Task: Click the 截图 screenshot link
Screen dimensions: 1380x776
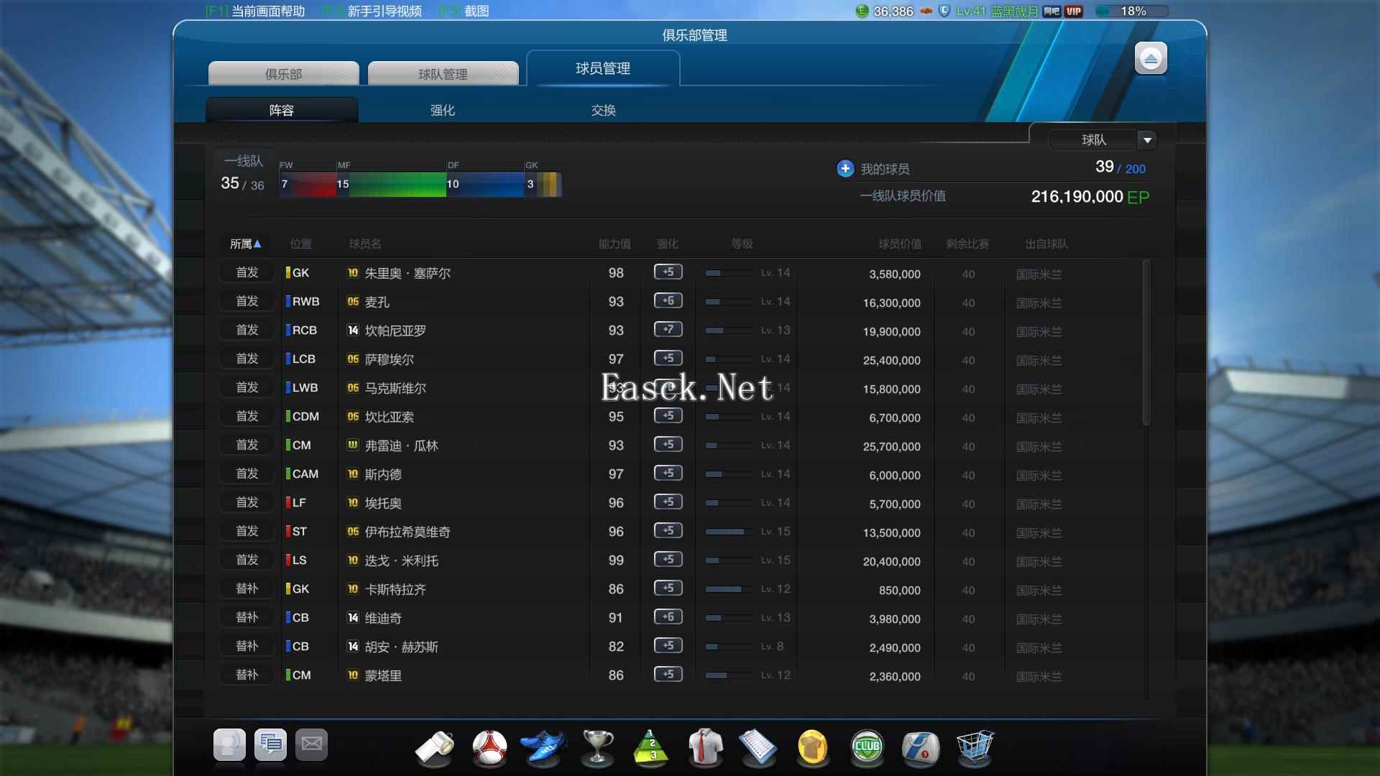Action: 464,11
